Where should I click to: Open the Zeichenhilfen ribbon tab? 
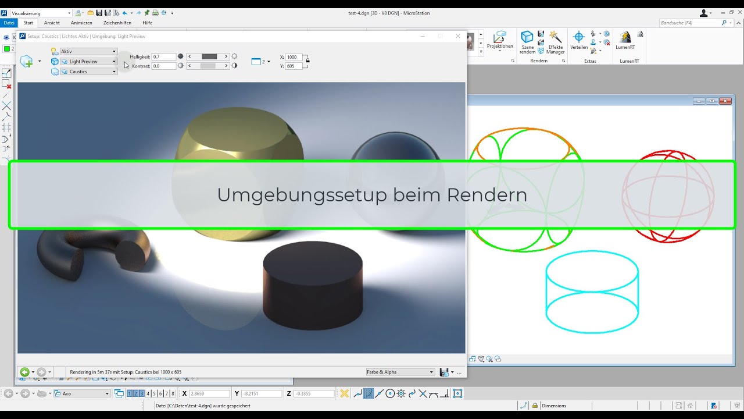pos(117,23)
